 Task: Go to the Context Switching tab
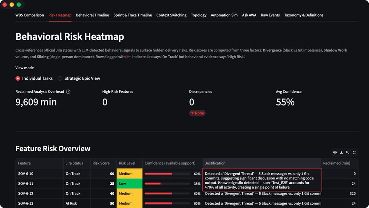click(171, 15)
